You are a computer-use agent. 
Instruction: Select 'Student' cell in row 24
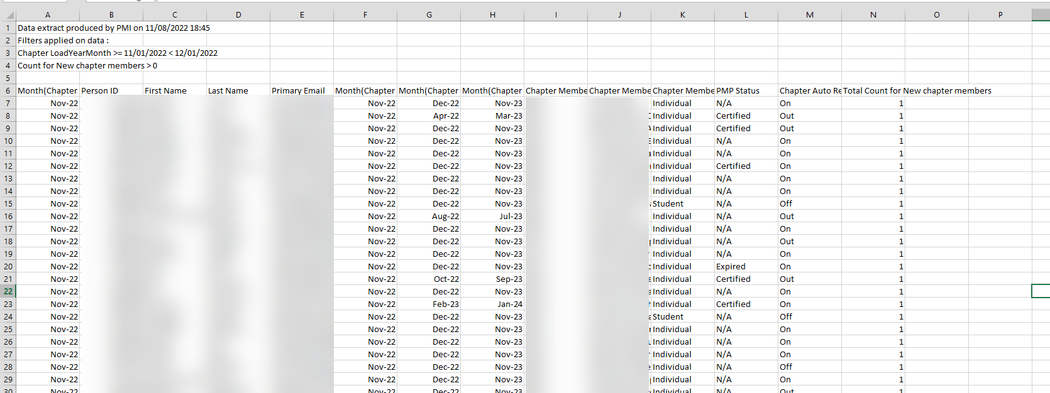[683, 316]
